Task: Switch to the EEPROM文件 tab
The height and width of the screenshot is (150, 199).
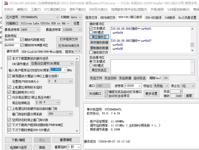Action: click(x=108, y=18)
